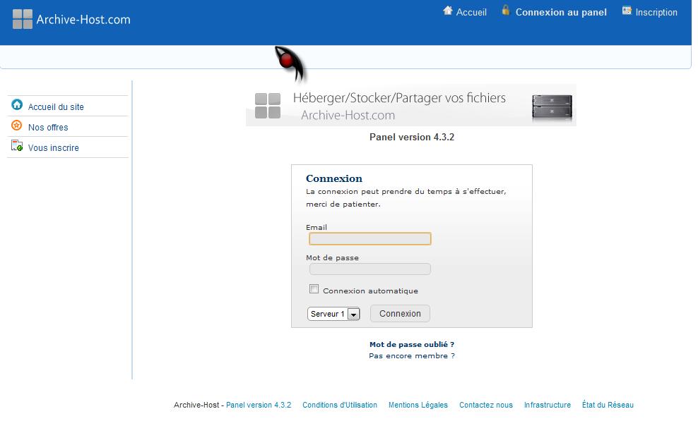Image resolution: width=698 pixels, height=421 pixels.
Task: Open the Nos offres sidebar link
Action: coord(48,127)
